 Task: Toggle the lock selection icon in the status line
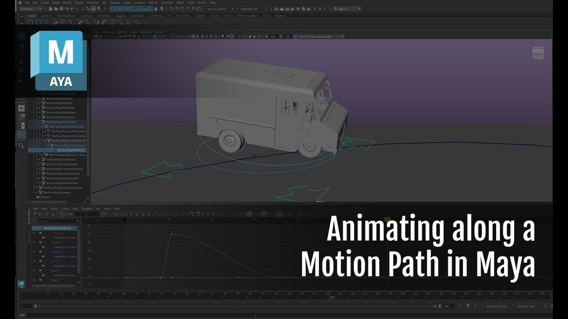coord(156,9)
